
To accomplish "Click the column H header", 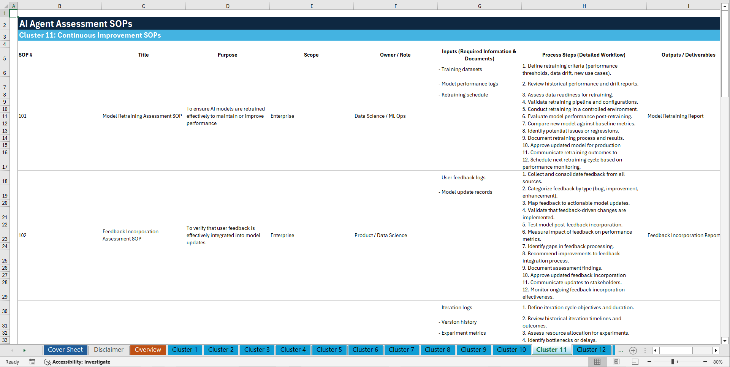I will 584,6.
